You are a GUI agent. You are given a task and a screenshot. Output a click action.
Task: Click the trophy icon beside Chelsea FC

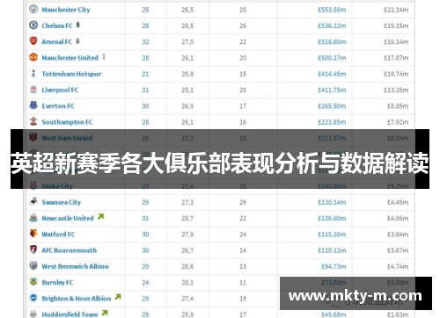click(78, 25)
